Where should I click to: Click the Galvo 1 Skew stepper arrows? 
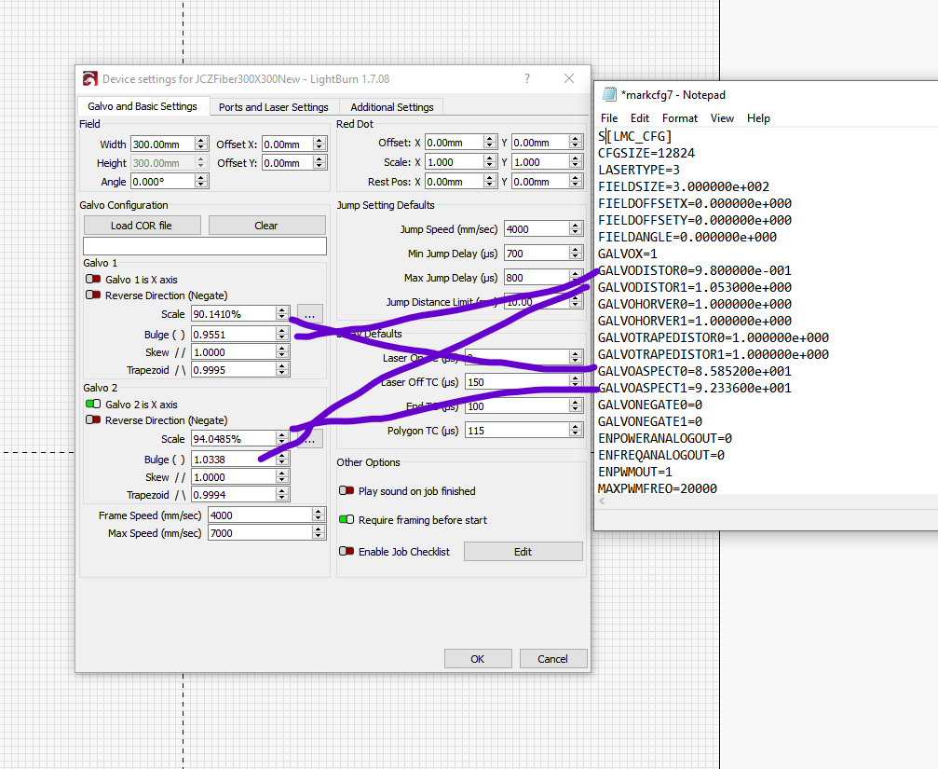pyautogui.click(x=282, y=352)
